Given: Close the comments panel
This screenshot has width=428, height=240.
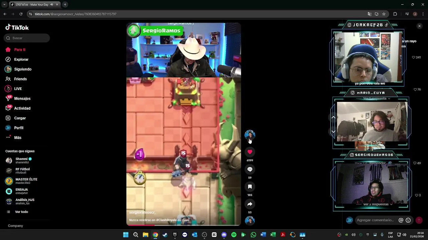Looking at the screenshot, I should pos(419,26).
